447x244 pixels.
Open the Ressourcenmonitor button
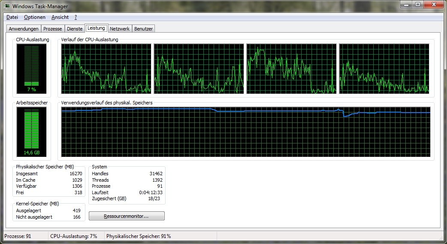point(127,216)
